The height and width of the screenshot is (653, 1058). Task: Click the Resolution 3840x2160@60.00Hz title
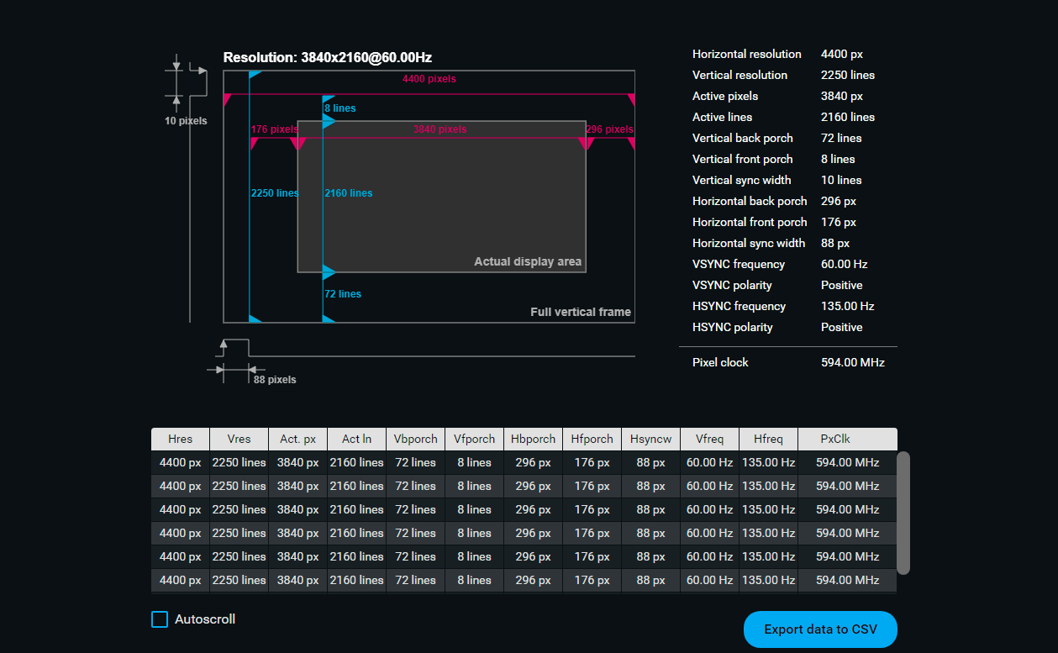(327, 58)
